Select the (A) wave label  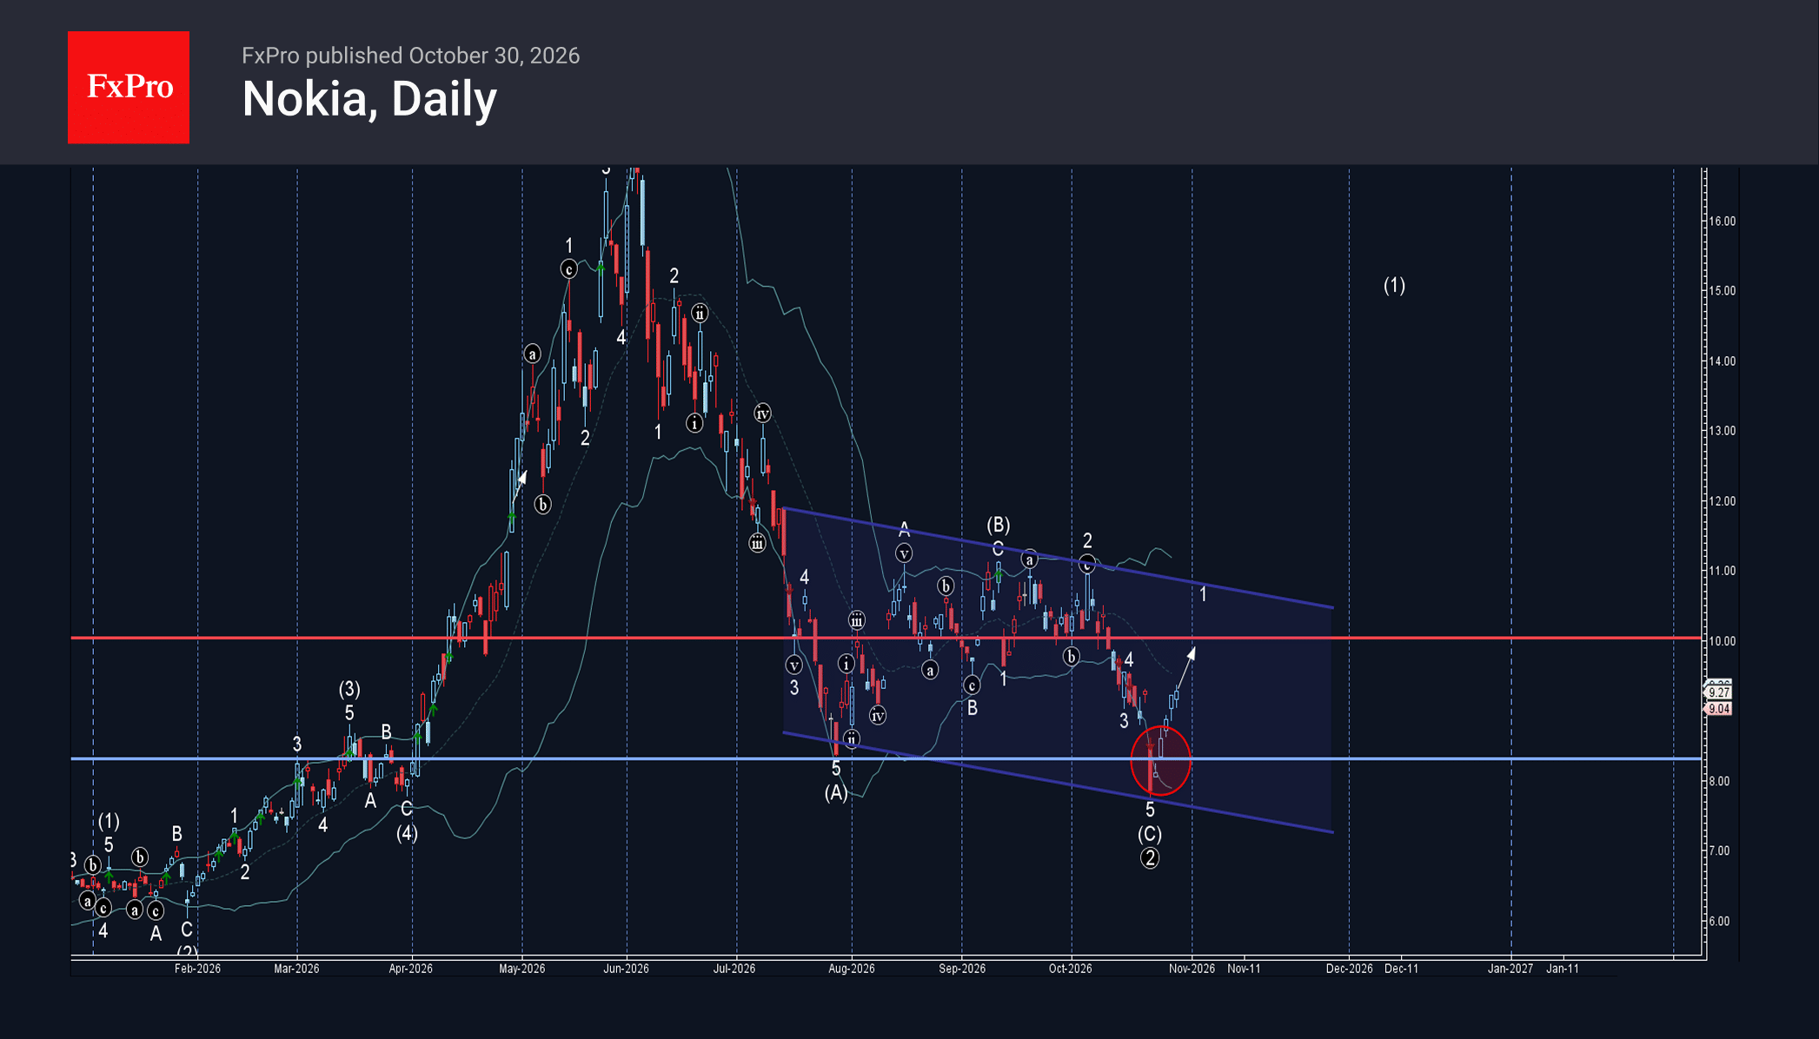click(836, 792)
